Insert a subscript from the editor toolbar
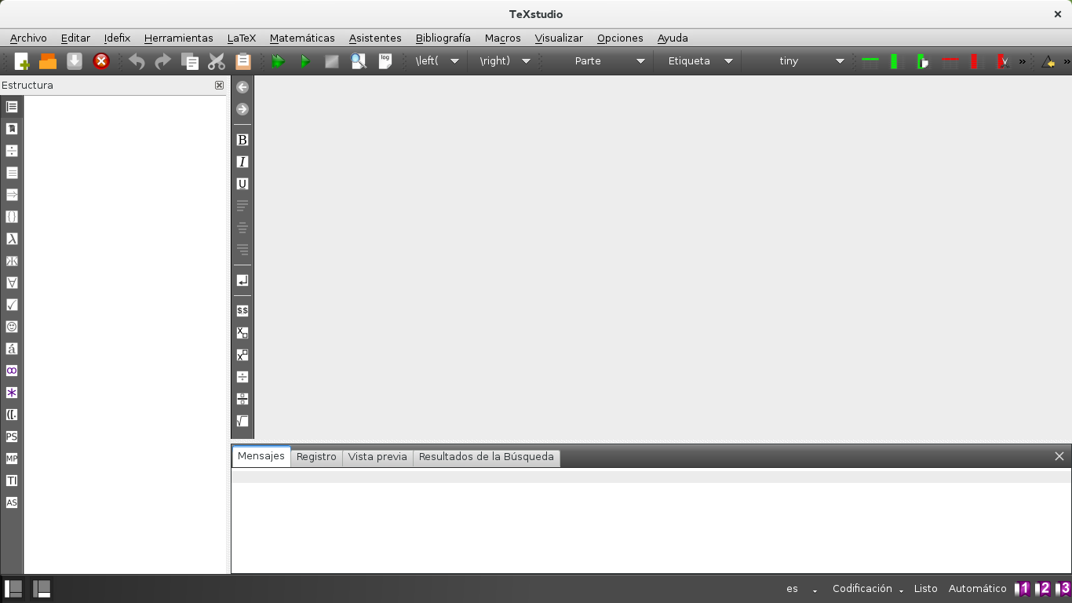Screen dimensions: 1072x603 tap(242, 333)
